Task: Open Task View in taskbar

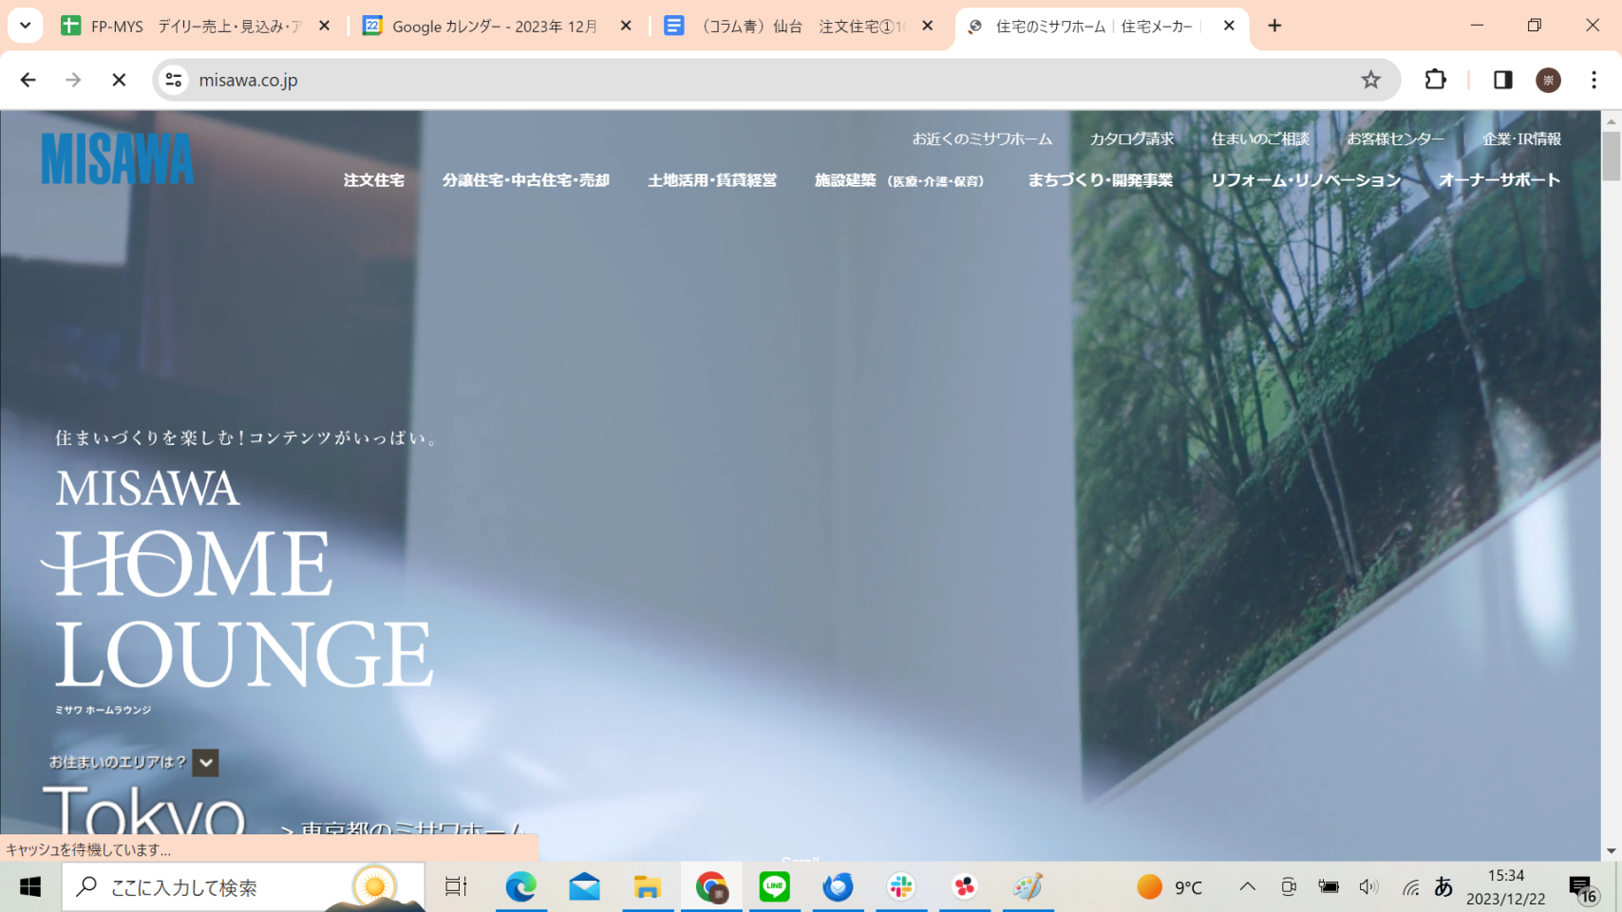Action: point(456,887)
